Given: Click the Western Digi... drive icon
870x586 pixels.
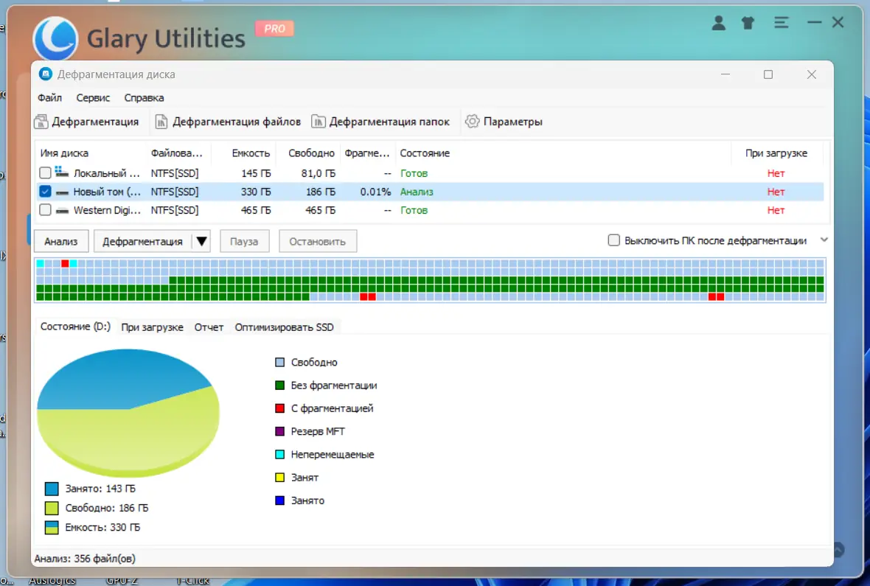Looking at the screenshot, I should [x=62, y=211].
